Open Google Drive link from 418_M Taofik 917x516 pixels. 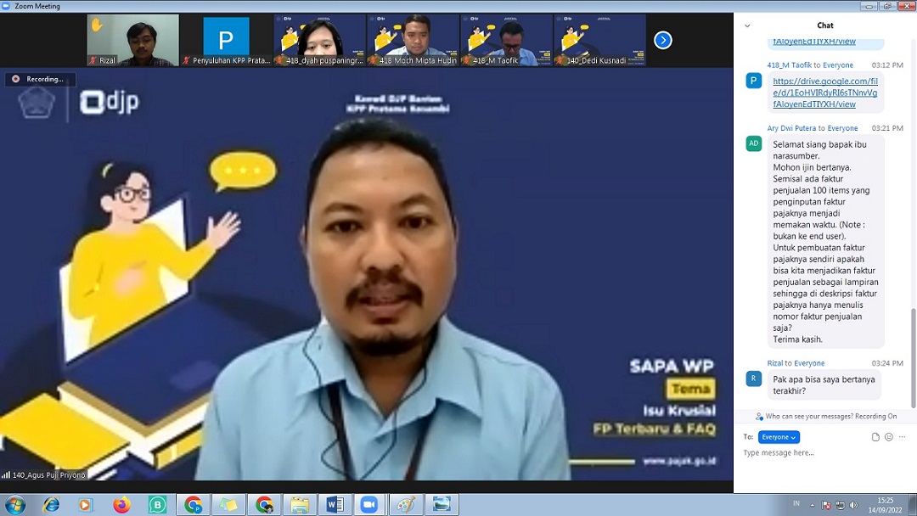pos(824,93)
